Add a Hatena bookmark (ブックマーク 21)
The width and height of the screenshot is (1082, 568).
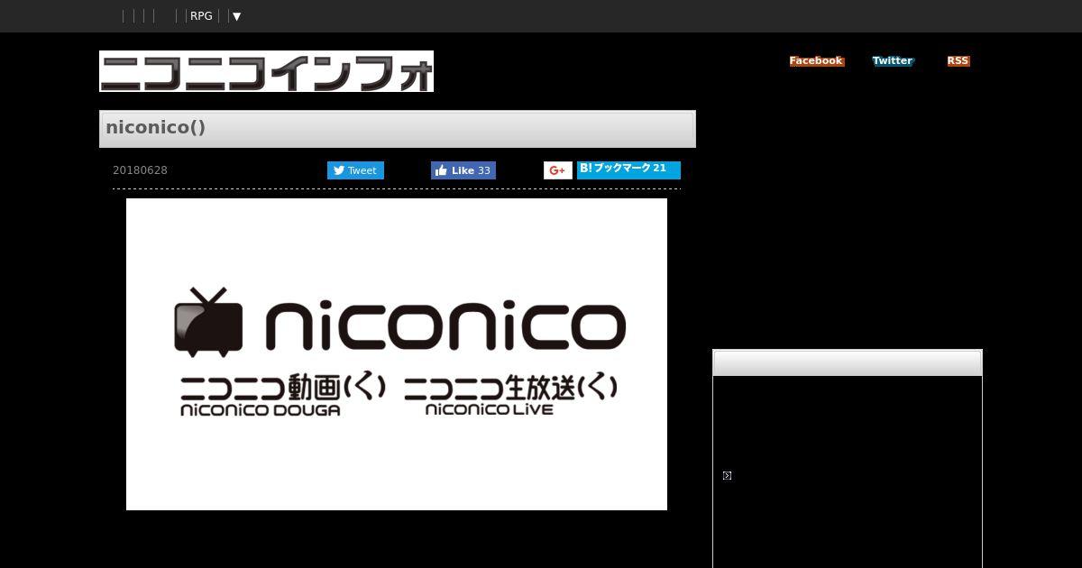click(628, 169)
